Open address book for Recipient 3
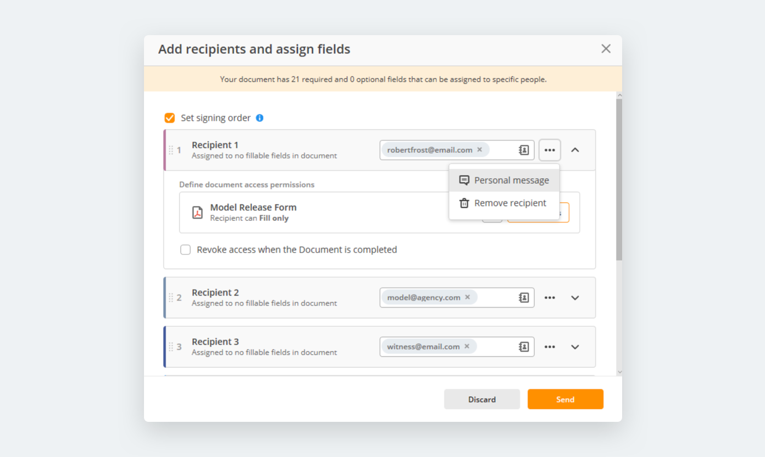 click(x=524, y=347)
